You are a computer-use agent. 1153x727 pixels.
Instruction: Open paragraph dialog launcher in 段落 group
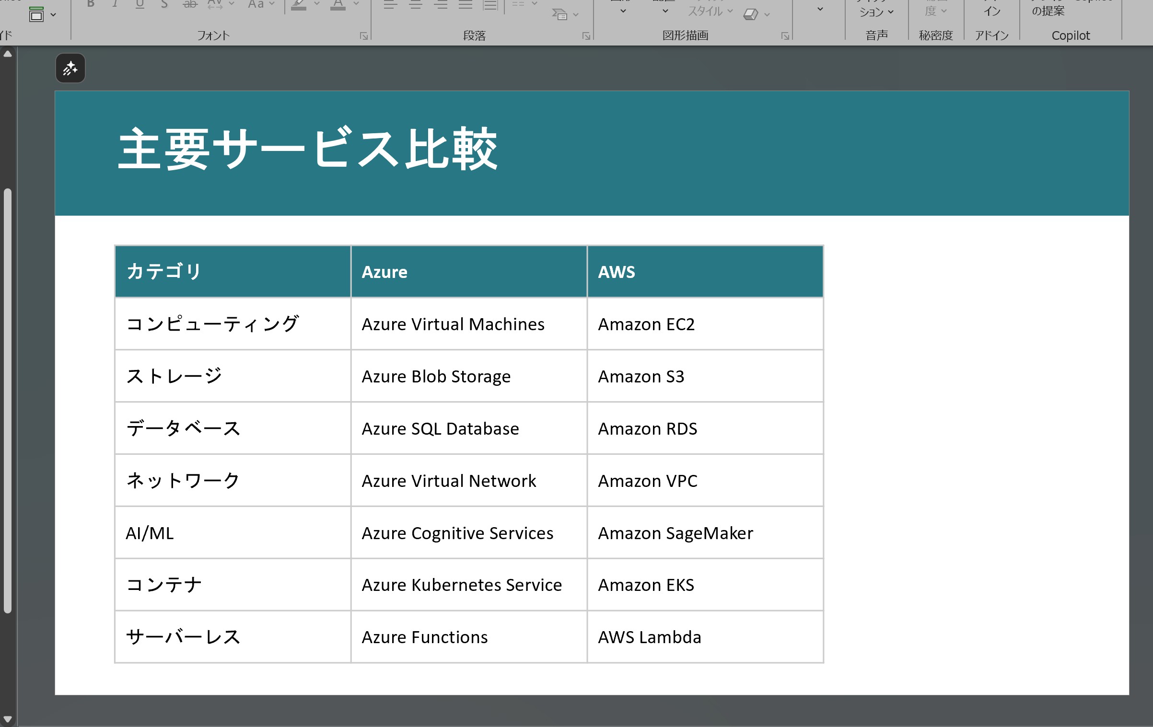586,36
